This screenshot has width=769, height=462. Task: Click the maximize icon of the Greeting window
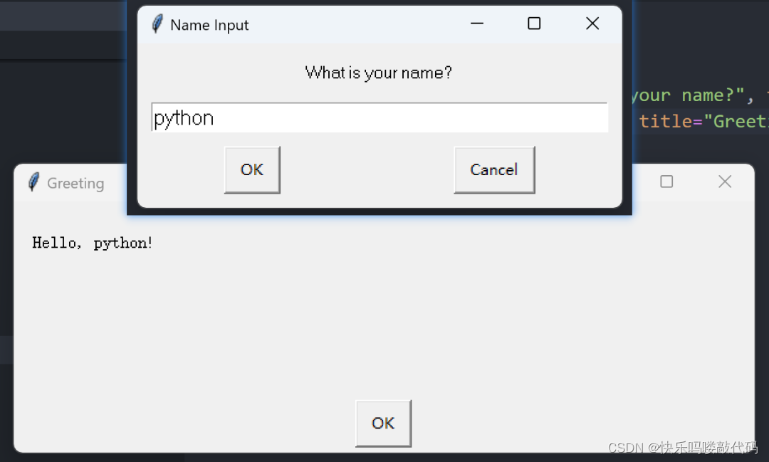[x=666, y=182]
